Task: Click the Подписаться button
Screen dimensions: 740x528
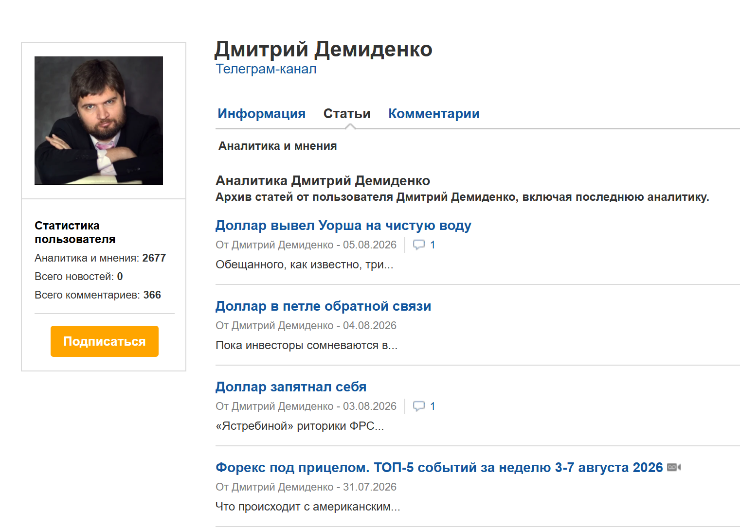Action: click(x=105, y=341)
